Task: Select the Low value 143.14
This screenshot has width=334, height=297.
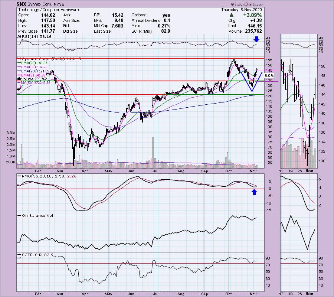Action: (x=49, y=26)
